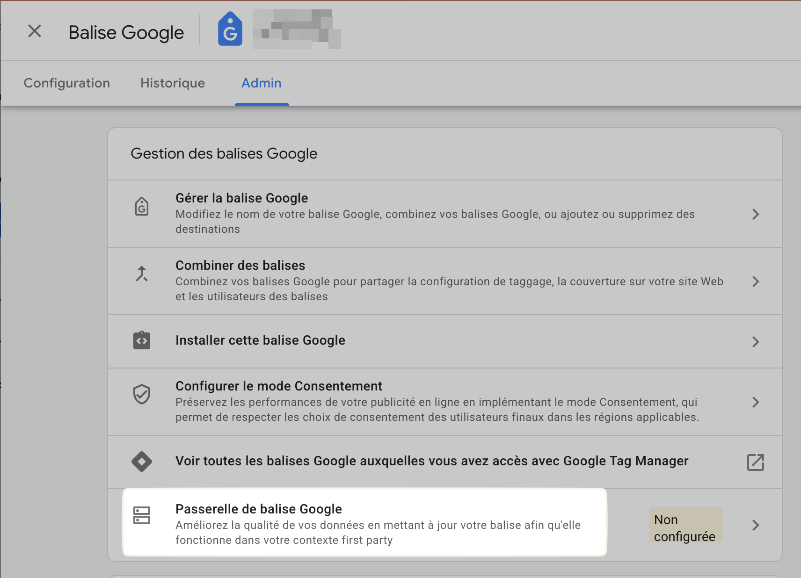Close the Balise Google panel

pos(35,31)
